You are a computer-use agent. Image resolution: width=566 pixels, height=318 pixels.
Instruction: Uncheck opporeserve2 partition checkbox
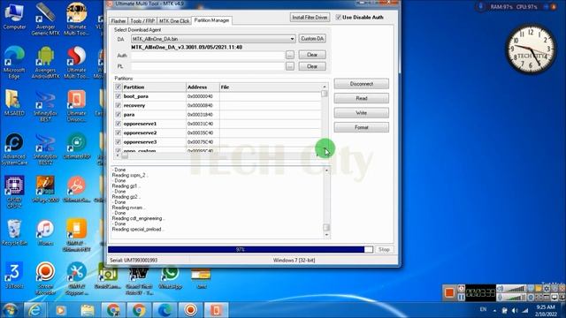pyautogui.click(x=118, y=132)
